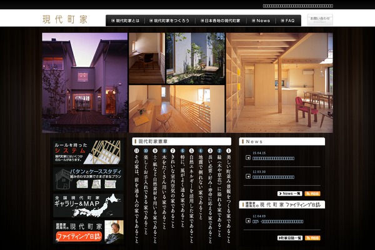Viewport: 375px width, 250px height.
Task: Click the News 一覧 button
Action: (290, 194)
